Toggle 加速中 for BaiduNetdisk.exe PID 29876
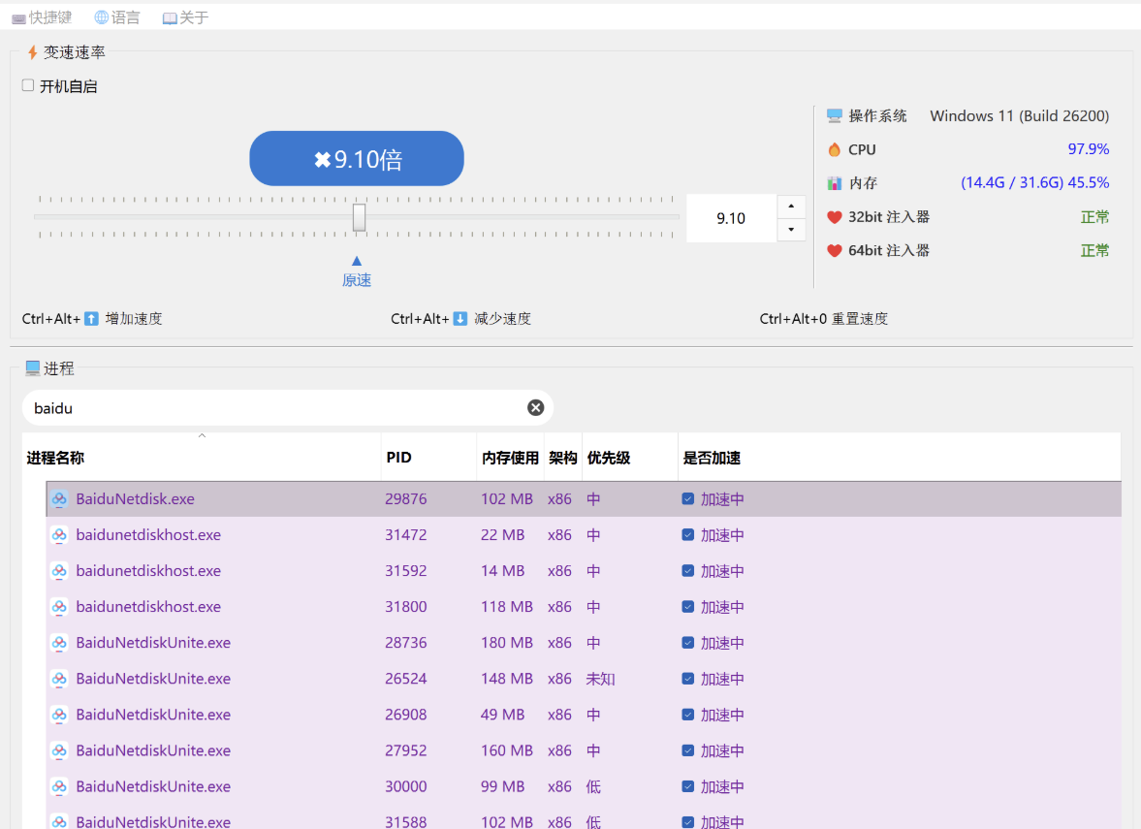The height and width of the screenshot is (829, 1141). tap(688, 498)
